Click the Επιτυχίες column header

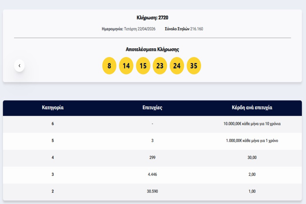(152, 108)
